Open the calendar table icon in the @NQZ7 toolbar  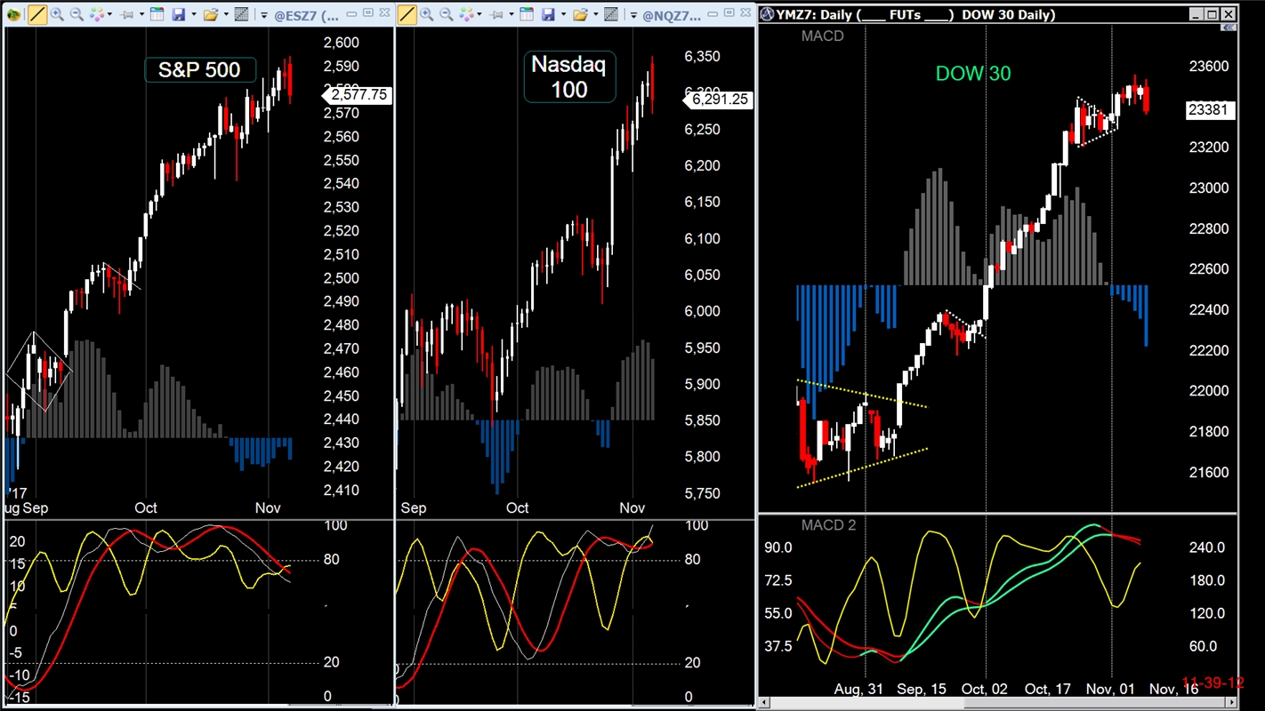coord(527,14)
